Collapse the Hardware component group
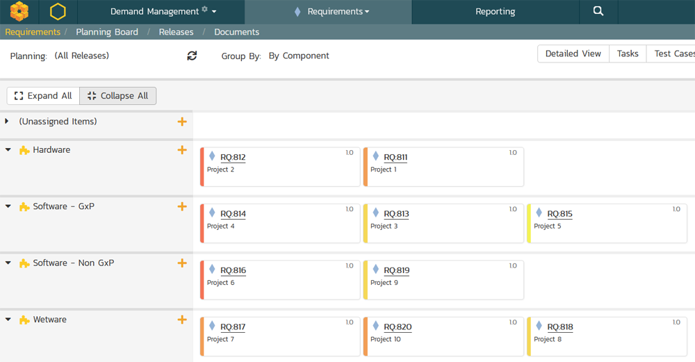This screenshot has height=362, width=695. (8, 150)
